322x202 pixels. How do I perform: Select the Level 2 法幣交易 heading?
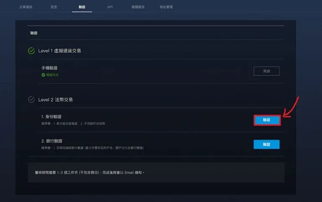pyautogui.click(x=55, y=100)
